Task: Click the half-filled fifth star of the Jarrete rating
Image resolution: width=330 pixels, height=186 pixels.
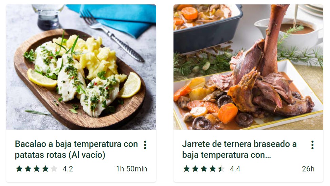Action: pyautogui.click(x=221, y=169)
